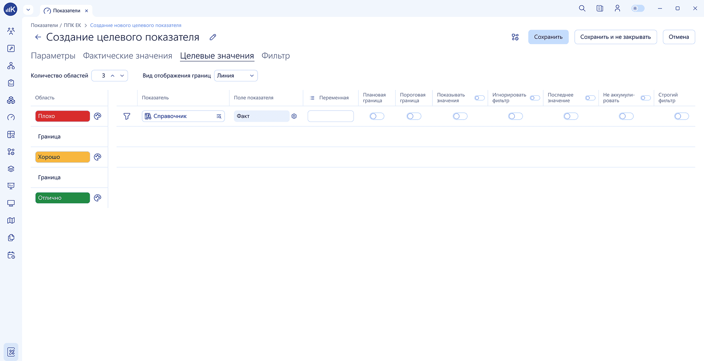Click the Сохранить и не закрывать button
Viewport: 704px width, 361px height.
615,37
